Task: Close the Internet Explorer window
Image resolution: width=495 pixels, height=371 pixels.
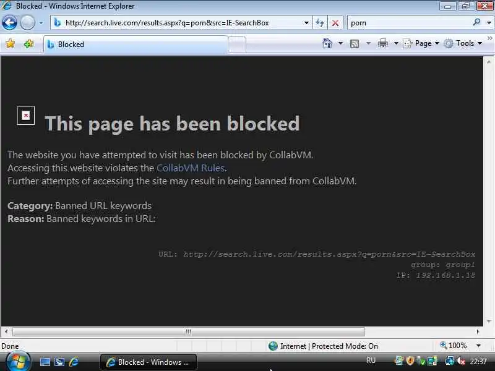Action: [x=484, y=6]
